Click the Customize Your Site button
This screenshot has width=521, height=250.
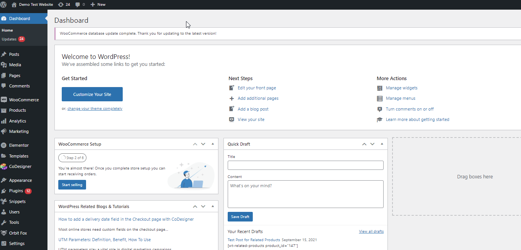click(92, 94)
